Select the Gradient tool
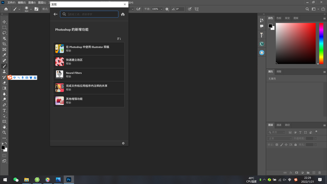This screenshot has width=327, height=184. [x=4, y=88]
